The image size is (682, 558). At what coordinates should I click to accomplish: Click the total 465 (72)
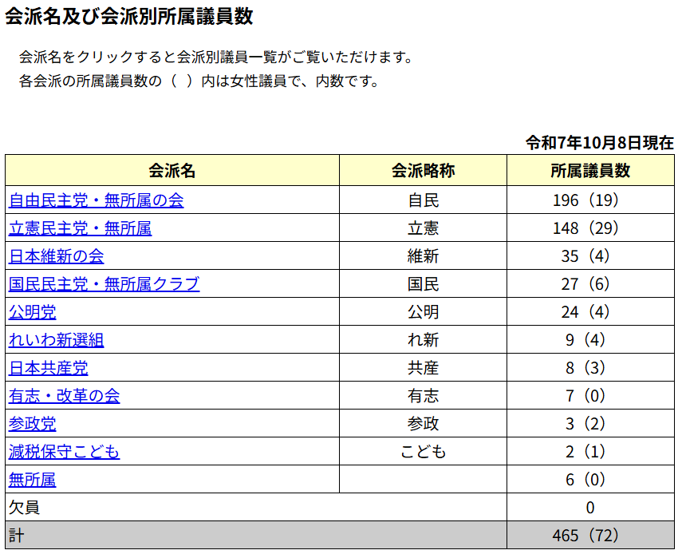585,536
